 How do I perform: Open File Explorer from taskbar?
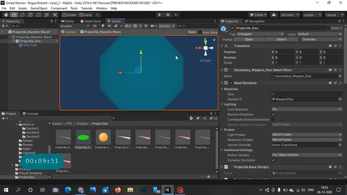tap(130, 190)
